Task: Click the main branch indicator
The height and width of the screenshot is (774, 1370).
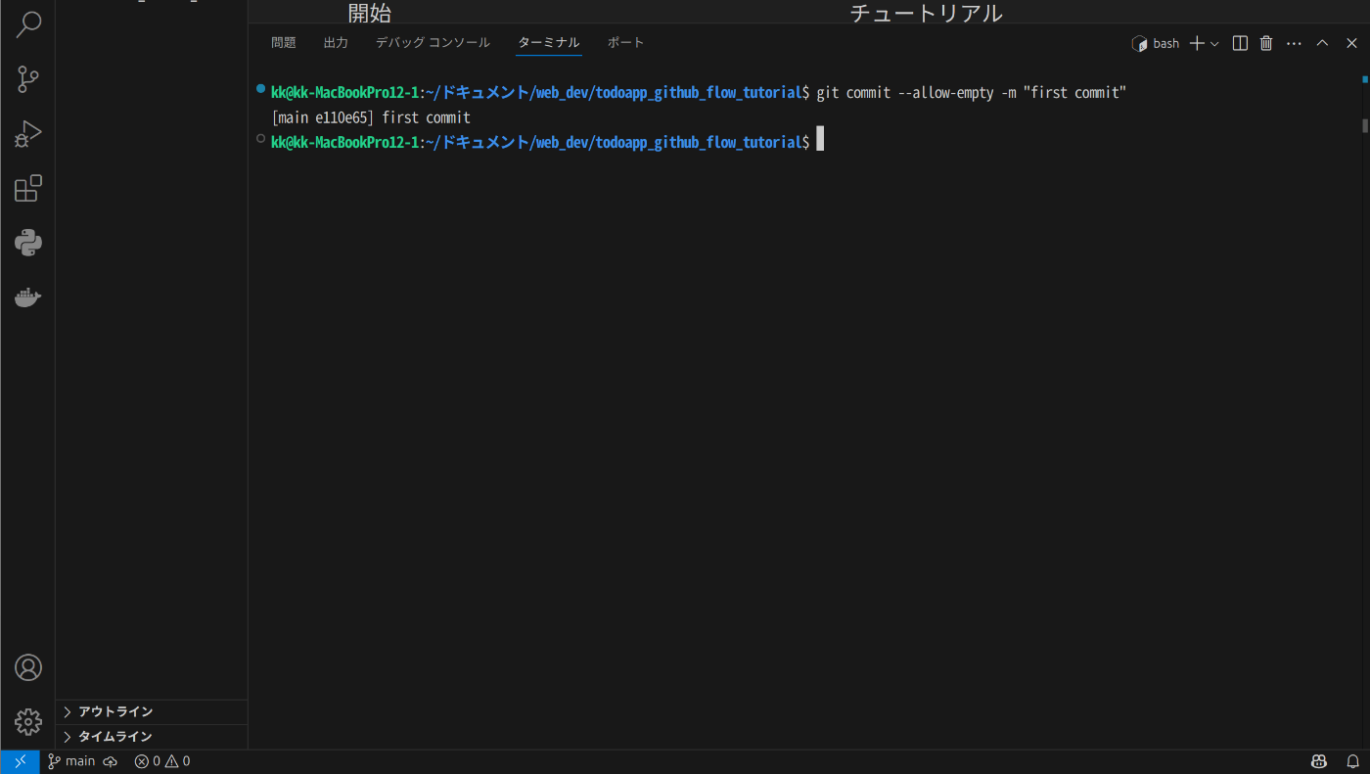Action: (71, 761)
